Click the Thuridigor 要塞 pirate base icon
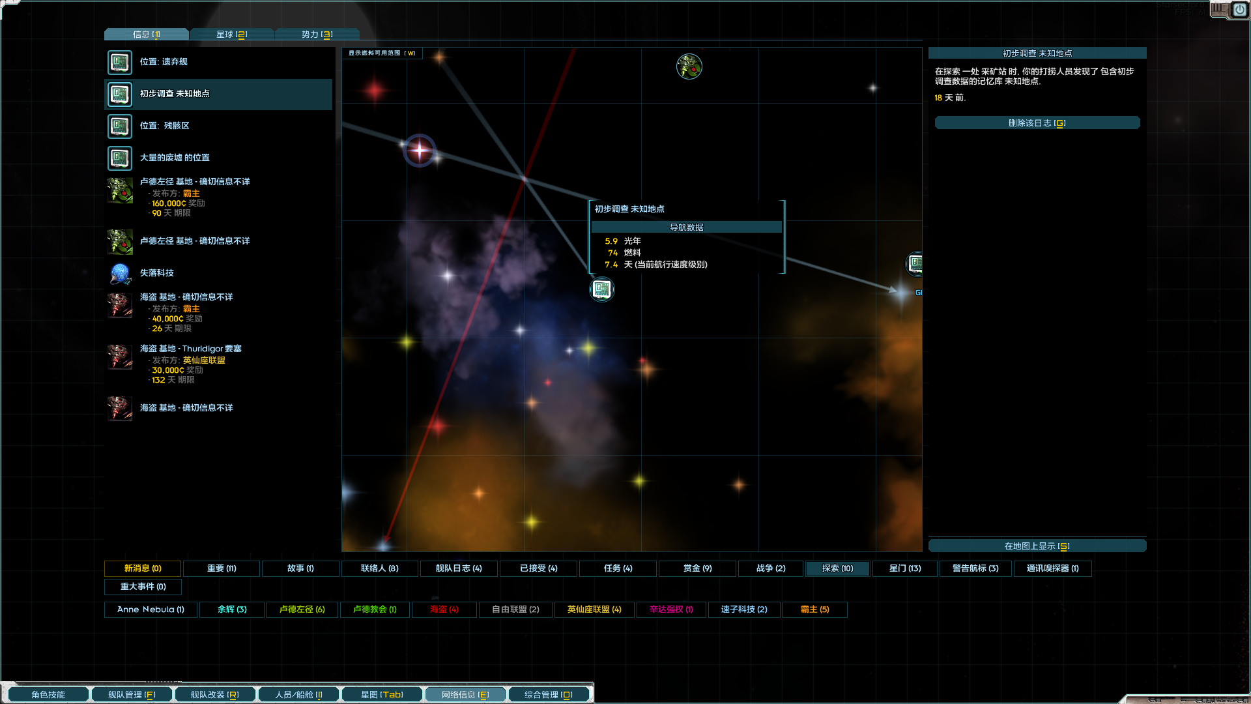The height and width of the screenshot is (704, 1251). (120, 357)
